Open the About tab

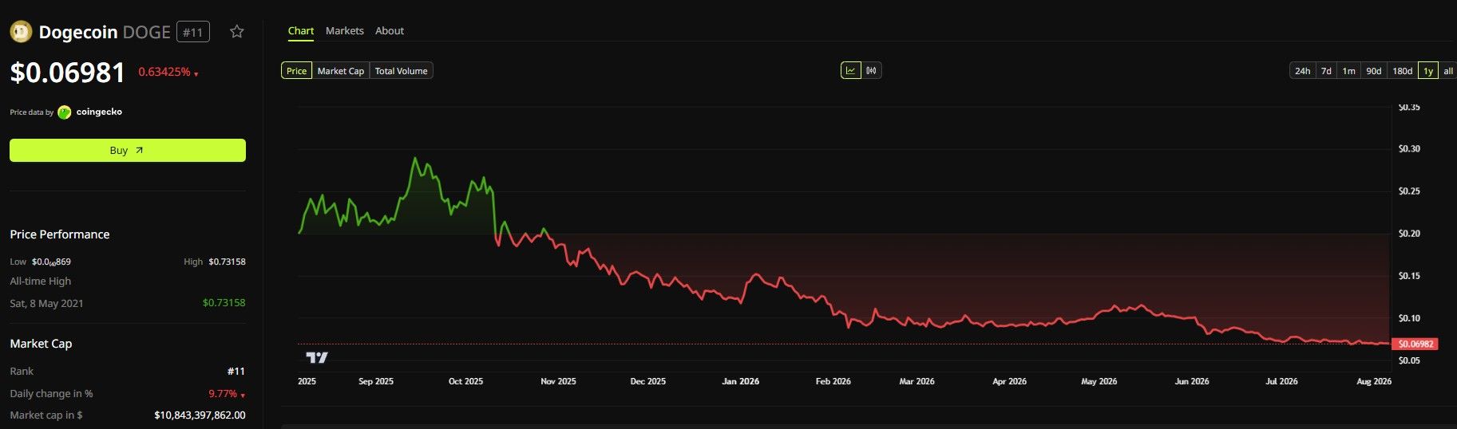click(390, 31)
